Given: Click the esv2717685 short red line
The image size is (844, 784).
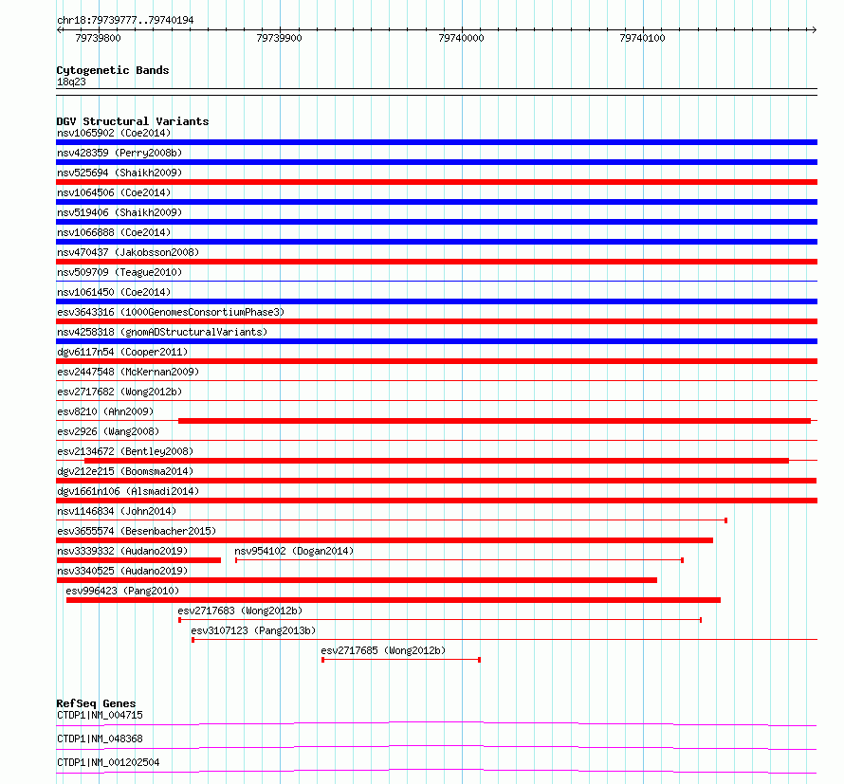Looking at the screenshot, I should click(x=401, y=660).
